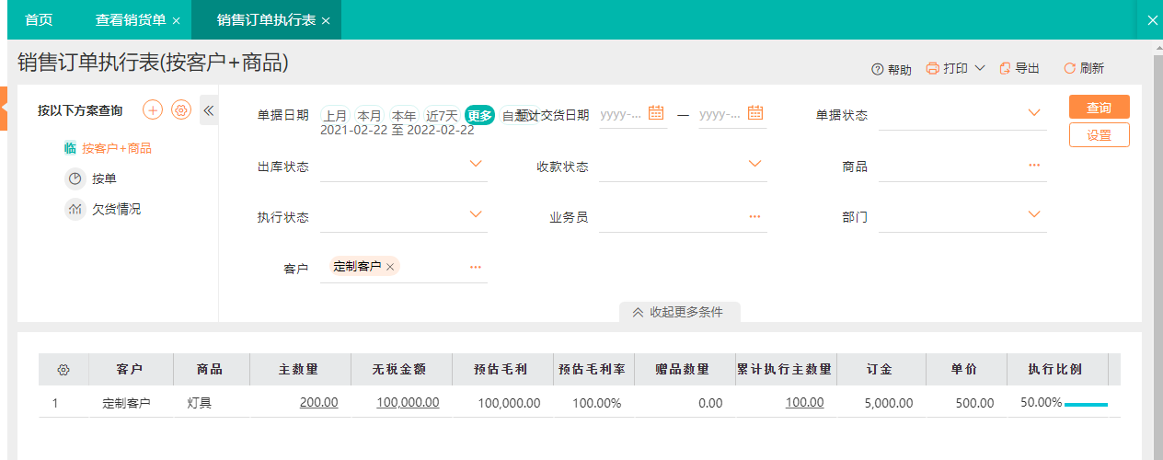Open start delivery date calendar icon
1163x460 pixels.
pos(656,113)
